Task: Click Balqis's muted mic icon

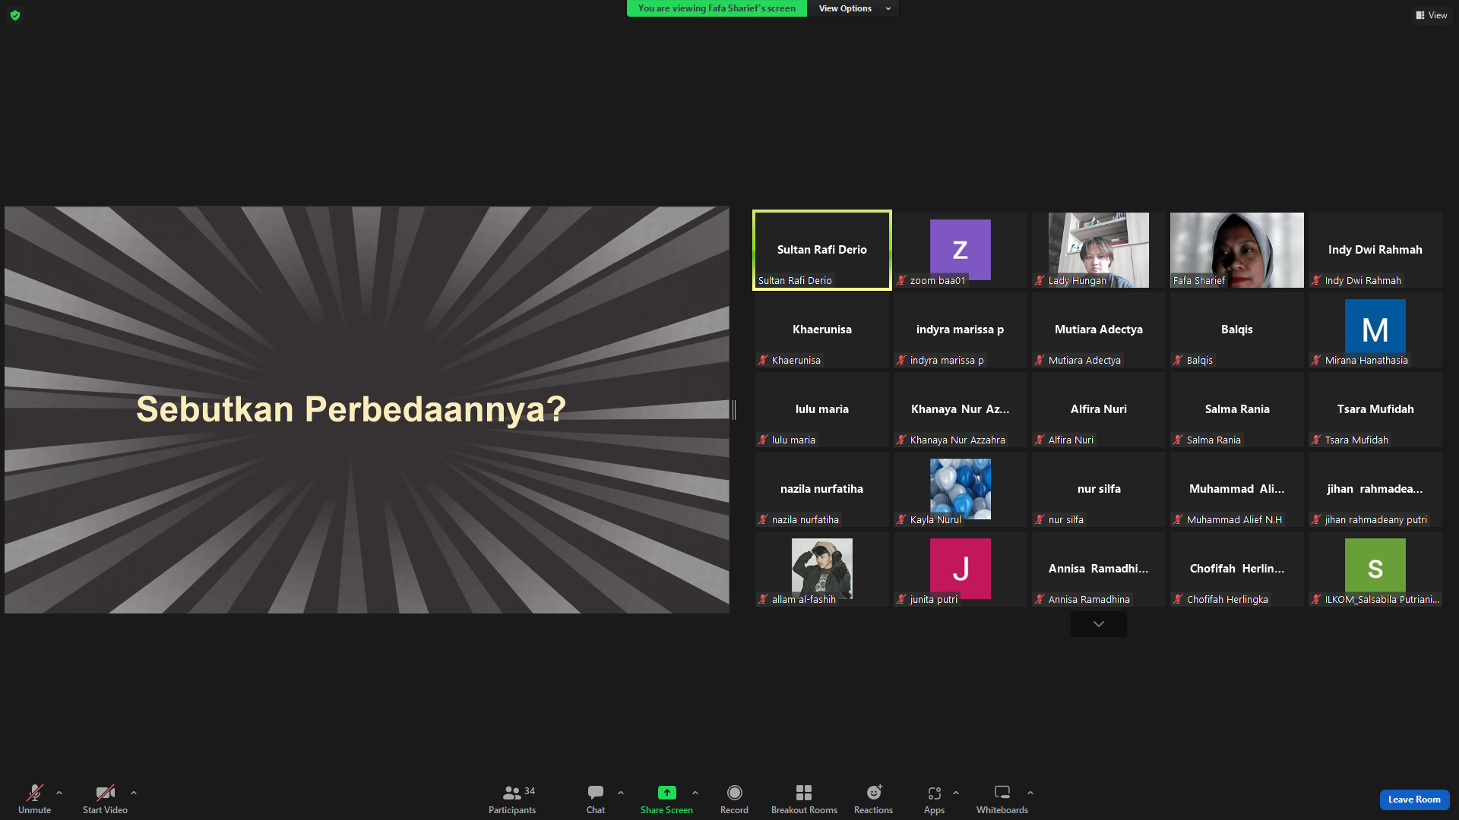Action: click(1178, 361)
